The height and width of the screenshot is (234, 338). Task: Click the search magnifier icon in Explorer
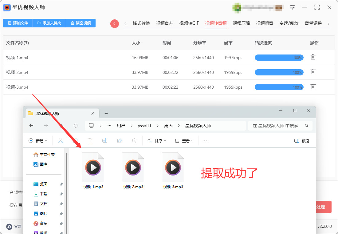tap(307, 126)
